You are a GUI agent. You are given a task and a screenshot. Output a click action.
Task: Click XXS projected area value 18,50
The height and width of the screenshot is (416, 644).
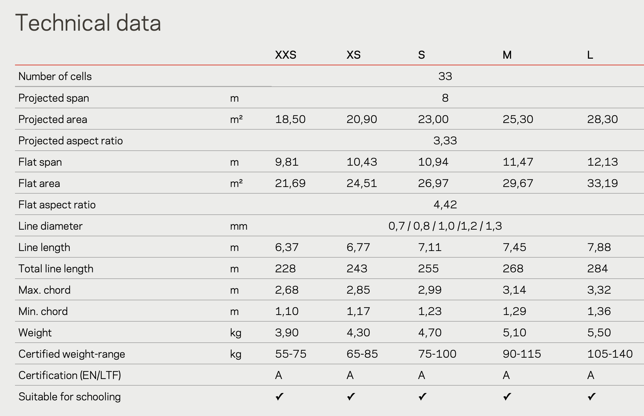[x=290, y=119]
